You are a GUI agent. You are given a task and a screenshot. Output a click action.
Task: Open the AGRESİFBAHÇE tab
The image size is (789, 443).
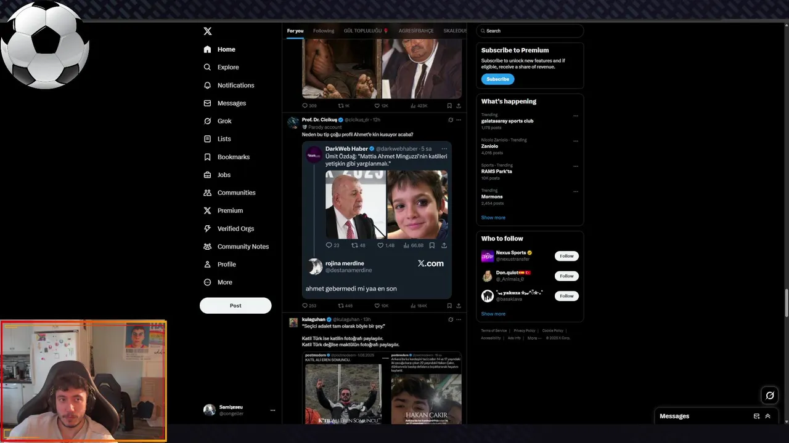click(416, 31)
